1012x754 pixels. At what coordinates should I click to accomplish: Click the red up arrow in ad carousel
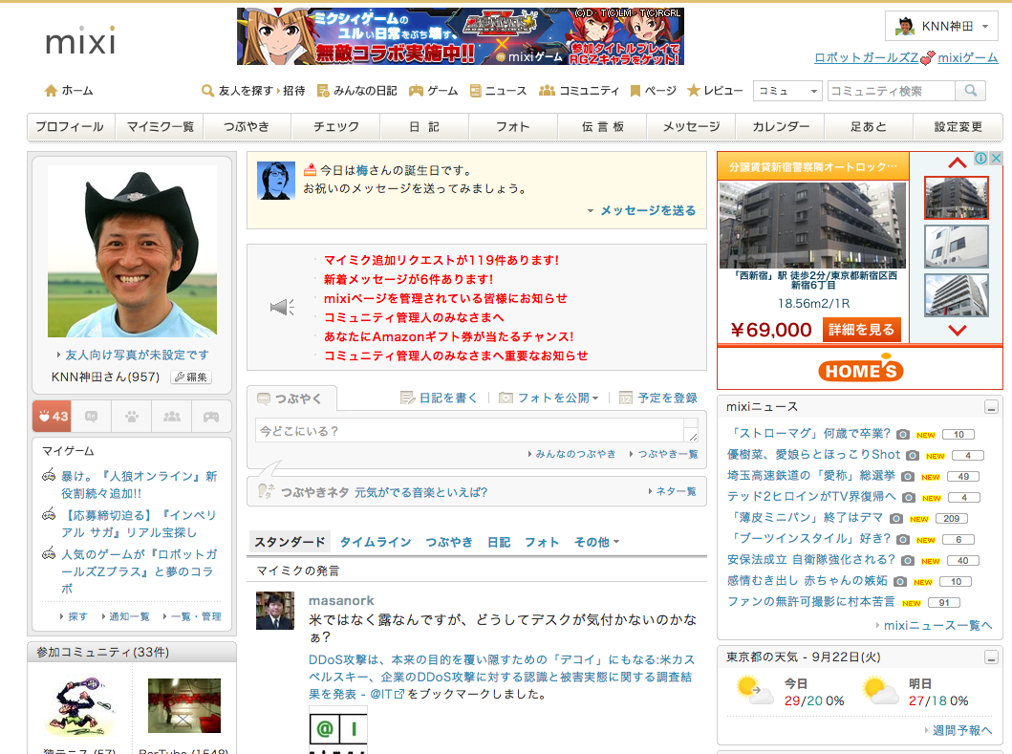click(x=958, y=162)
